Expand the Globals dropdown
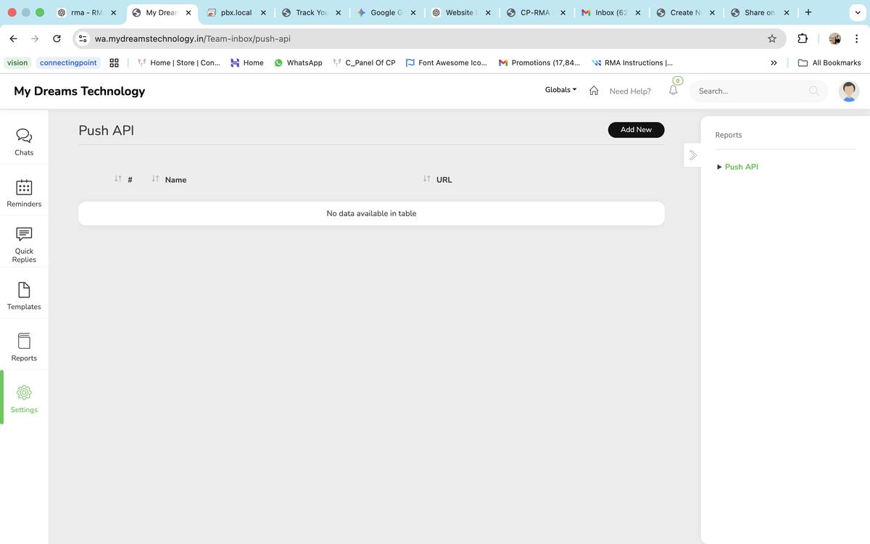Image resolution: width=870 pixels, height=544 pixels. [x=560, y=90]
